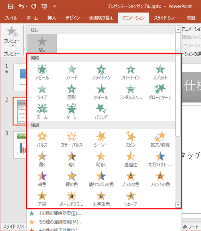
Task: Choose the 補色 emphasis animation
Action: (42, 179)
